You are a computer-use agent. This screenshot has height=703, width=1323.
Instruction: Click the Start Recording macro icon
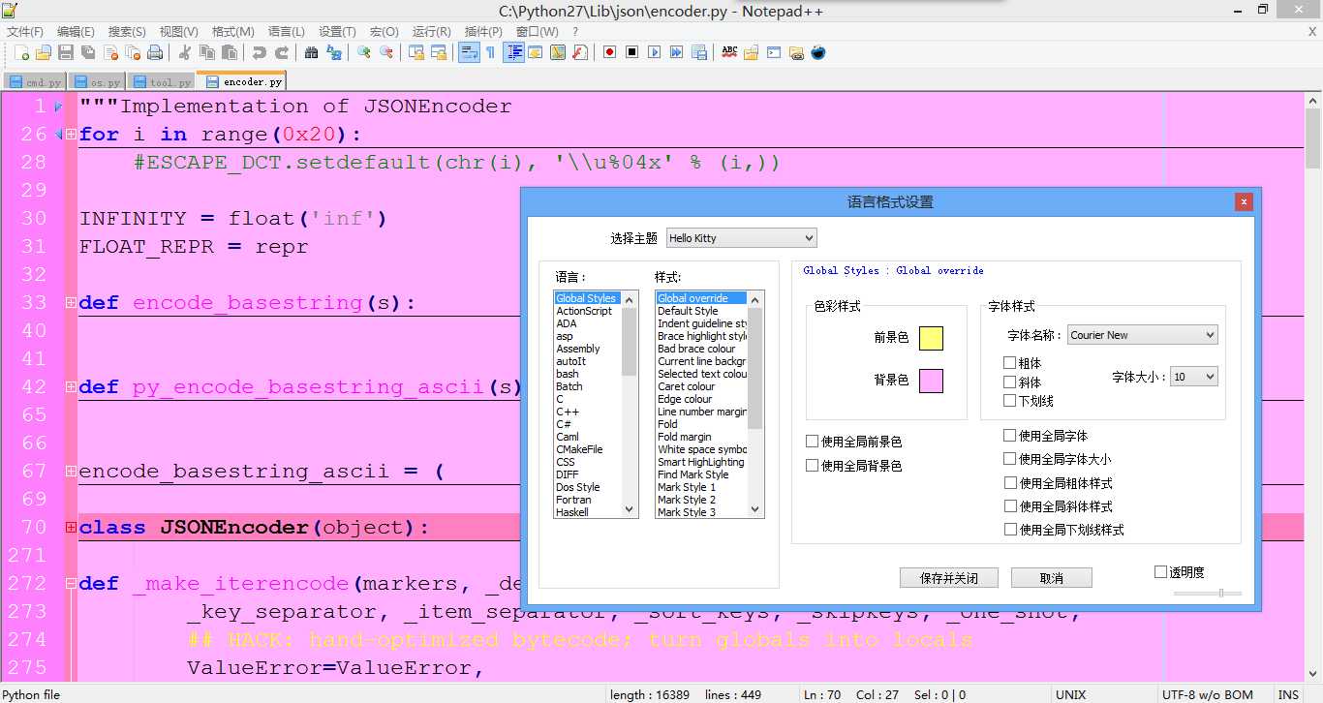(x=609, y=53)
